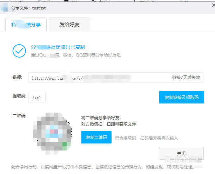The height and width of the screenshot is (174, 215).
Task: Click the dialog title 分享文件: test.txt
Action: click(28, 8)
